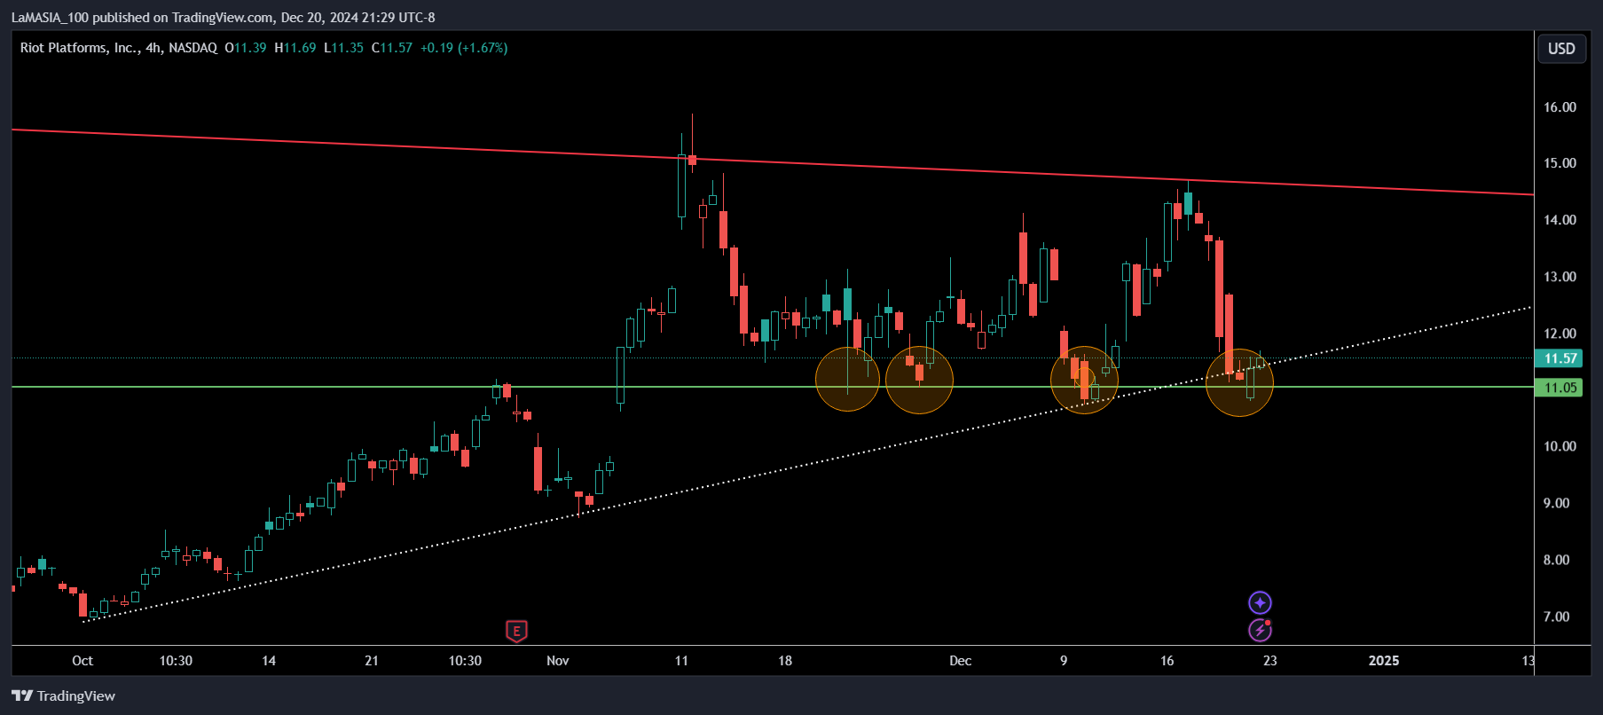Screen dimensions: 1603x715
Task: Click the Riot Platforms, Inc. symbol title
Action: (78, 48)
